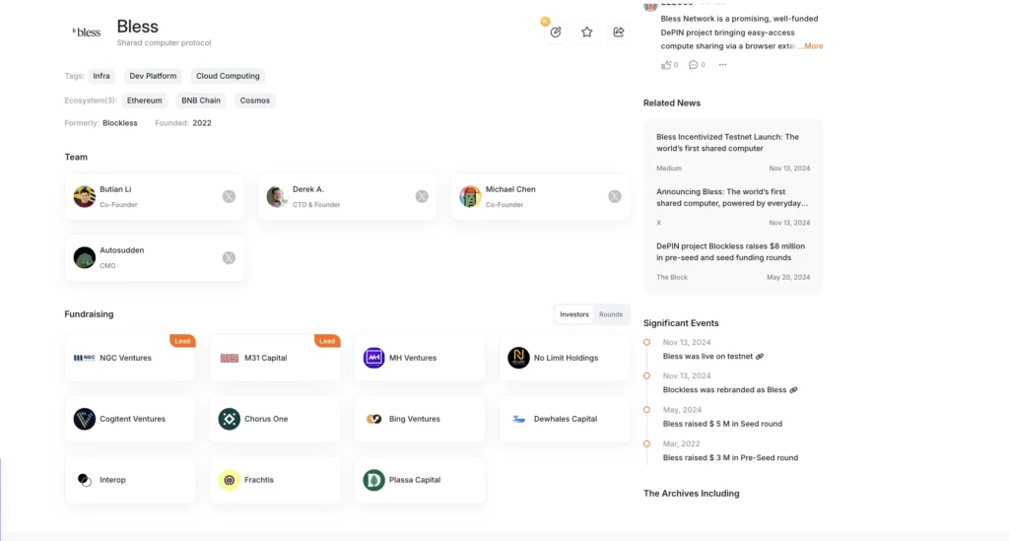Click the Frachtis logo
The image size is (1009, 541).
pyautogui.click(x=229, y=480)
